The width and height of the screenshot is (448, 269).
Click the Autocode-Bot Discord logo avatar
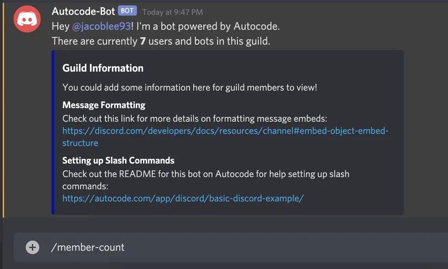tap(27, 19)
